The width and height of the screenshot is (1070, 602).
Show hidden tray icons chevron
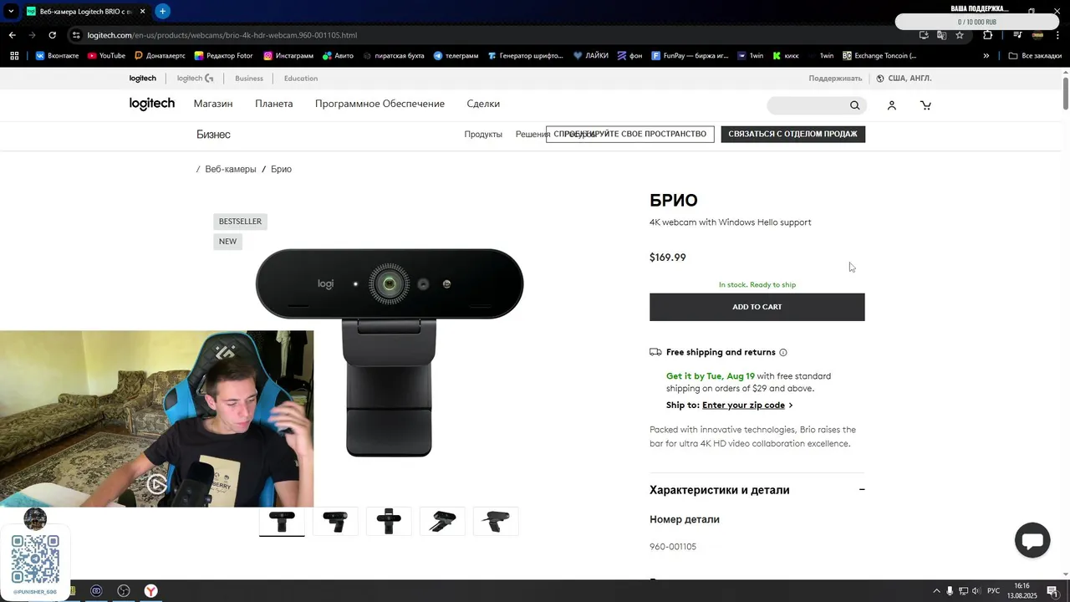(936, 591)
